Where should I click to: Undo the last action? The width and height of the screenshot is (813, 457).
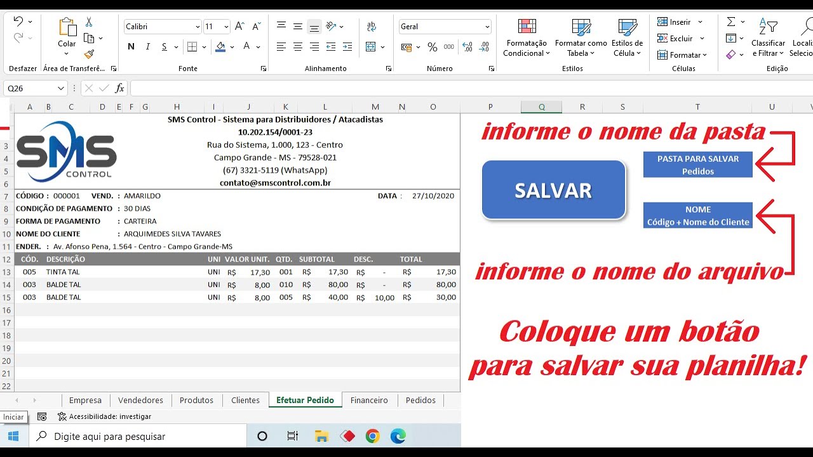point(18,22)
